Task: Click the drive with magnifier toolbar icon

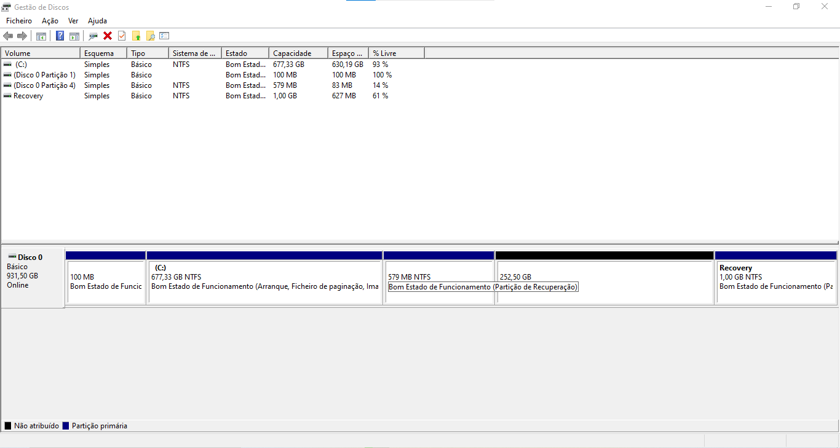Action: click(93, 36)
